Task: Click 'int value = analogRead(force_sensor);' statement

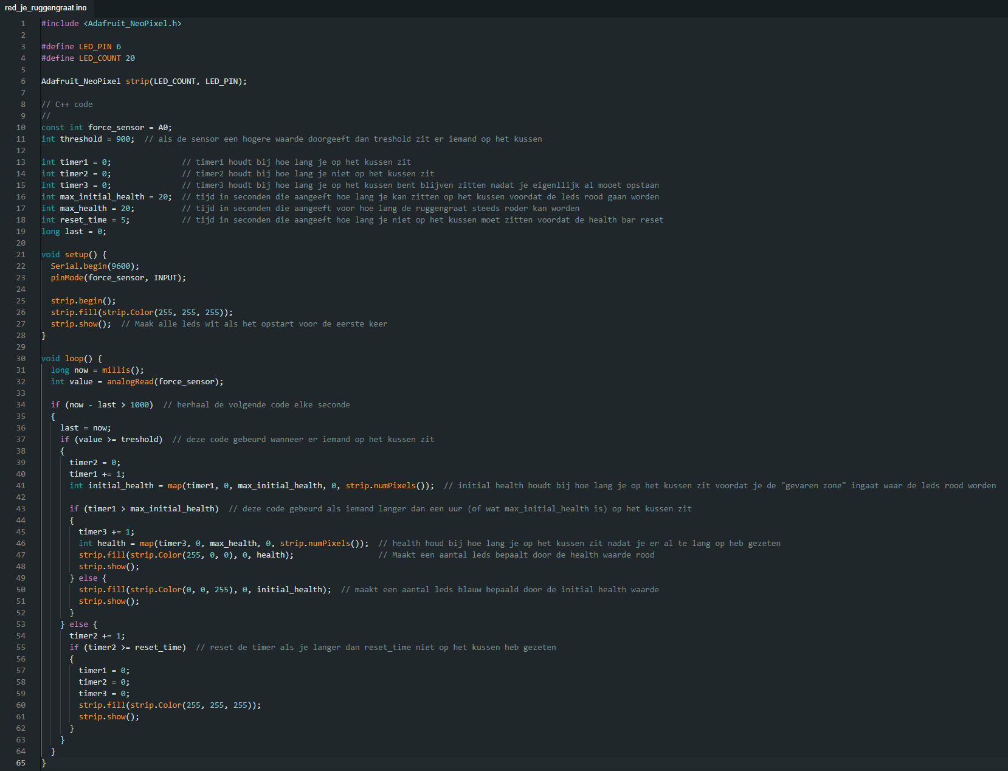Action: (x=137, y=382)
